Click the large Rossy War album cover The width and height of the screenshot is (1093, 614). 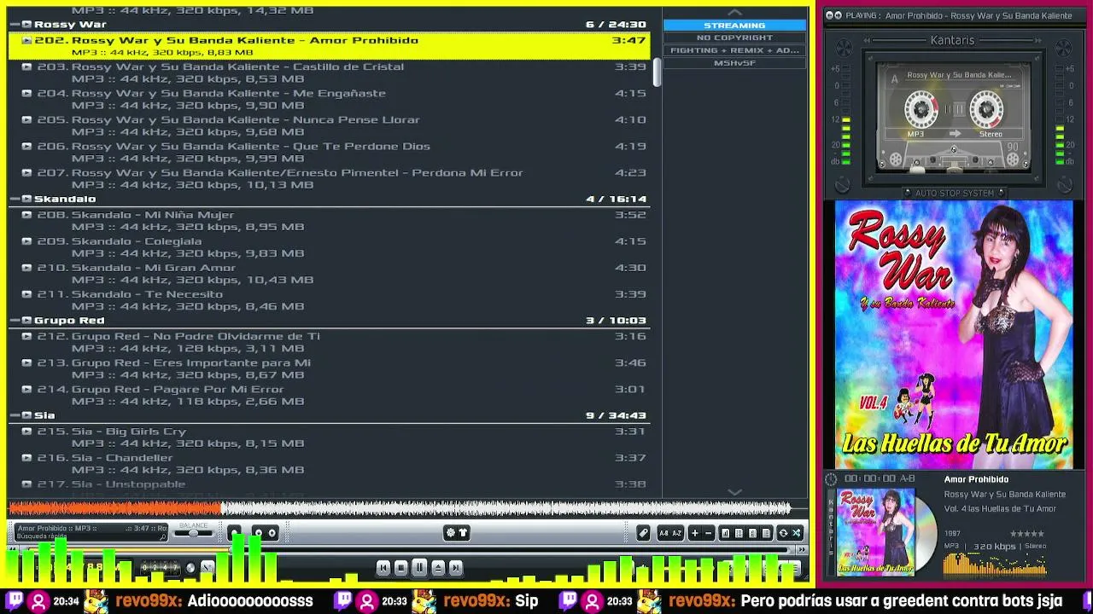954,334
